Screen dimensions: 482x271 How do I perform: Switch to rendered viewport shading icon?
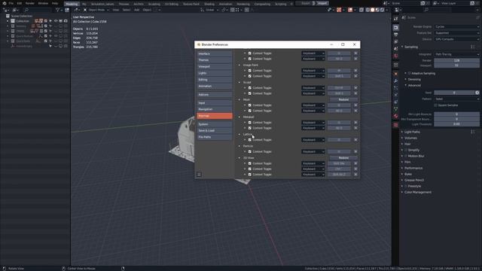point(382,10)
